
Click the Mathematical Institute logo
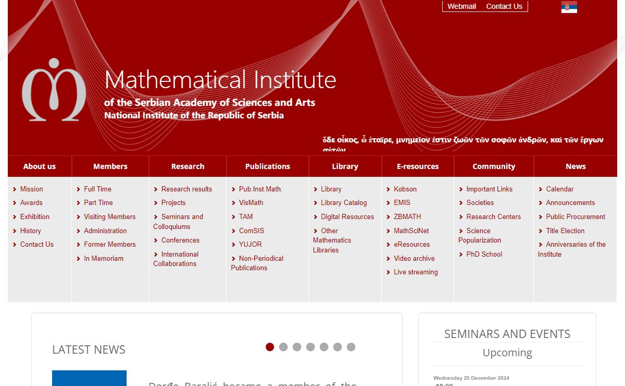[x=54, y=90]
